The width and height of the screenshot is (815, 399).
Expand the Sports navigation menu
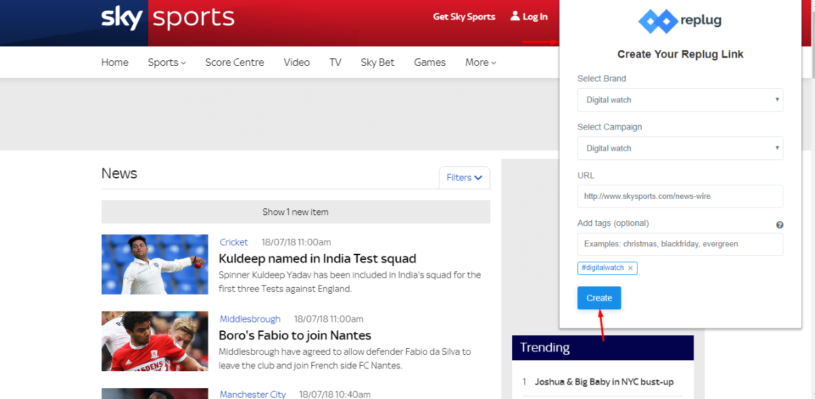pyautogui.click(x=167, y=62)
